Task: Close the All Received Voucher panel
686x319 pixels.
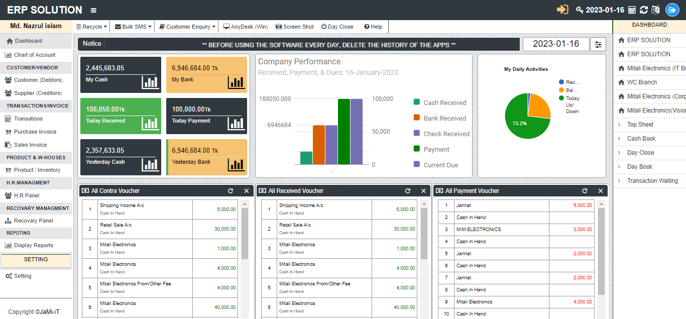Action: coord(423,191)
